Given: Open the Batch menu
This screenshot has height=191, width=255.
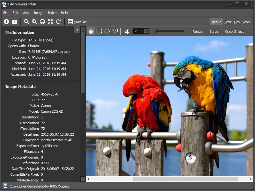Looking at the screenshot, I should coord(52,13).
